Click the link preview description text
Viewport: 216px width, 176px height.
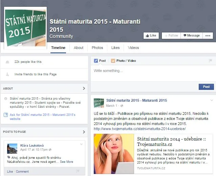(x=173, y=156)
